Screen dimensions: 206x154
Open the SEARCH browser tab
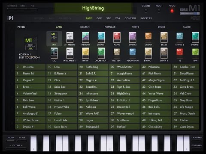pyautogui.click(x=85, y=27)
